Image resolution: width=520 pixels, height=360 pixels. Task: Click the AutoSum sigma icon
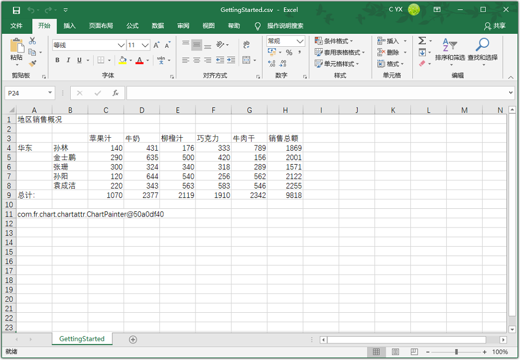point(422,41)
